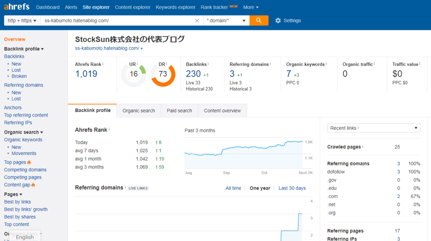This screenshot has height=241, width=431.
Task: Open Best by shares in the sidebar
Action: coord(20,217)
